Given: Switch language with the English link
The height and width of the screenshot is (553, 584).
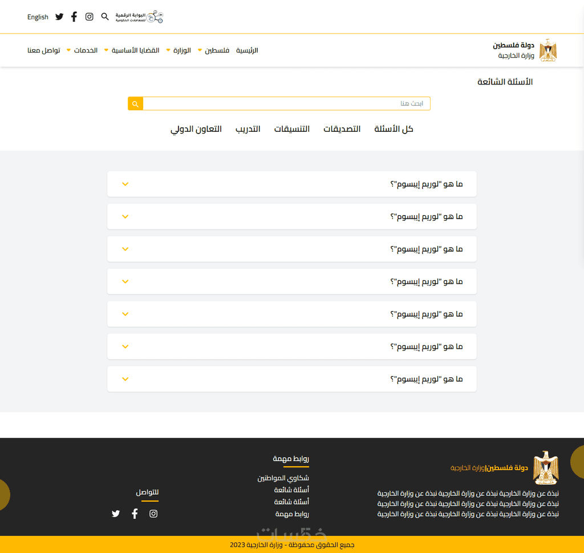Looking at the screenshot, I should point(38,17).
